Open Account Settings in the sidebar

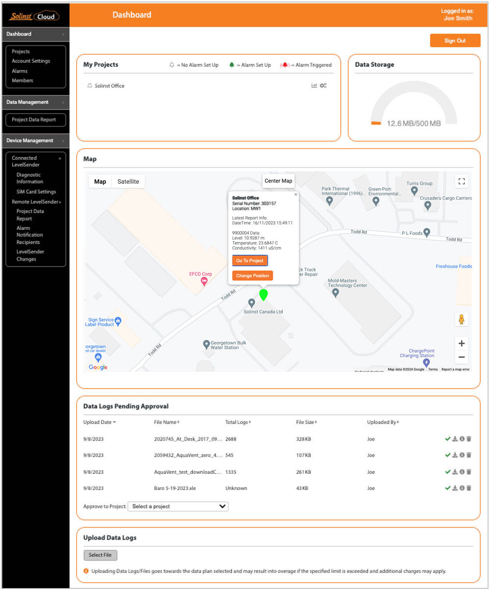click(x=31, y=61)
